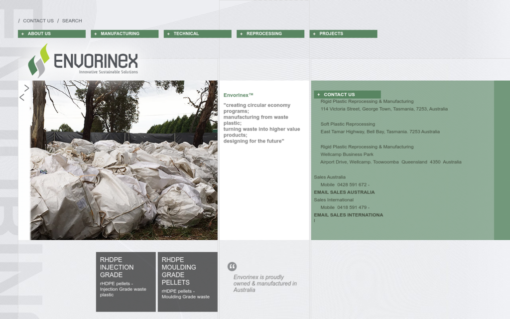The height and width of the screenshot is (319, 510).
Task: Go to previous slide arrow
Action: tap(22, 97)
